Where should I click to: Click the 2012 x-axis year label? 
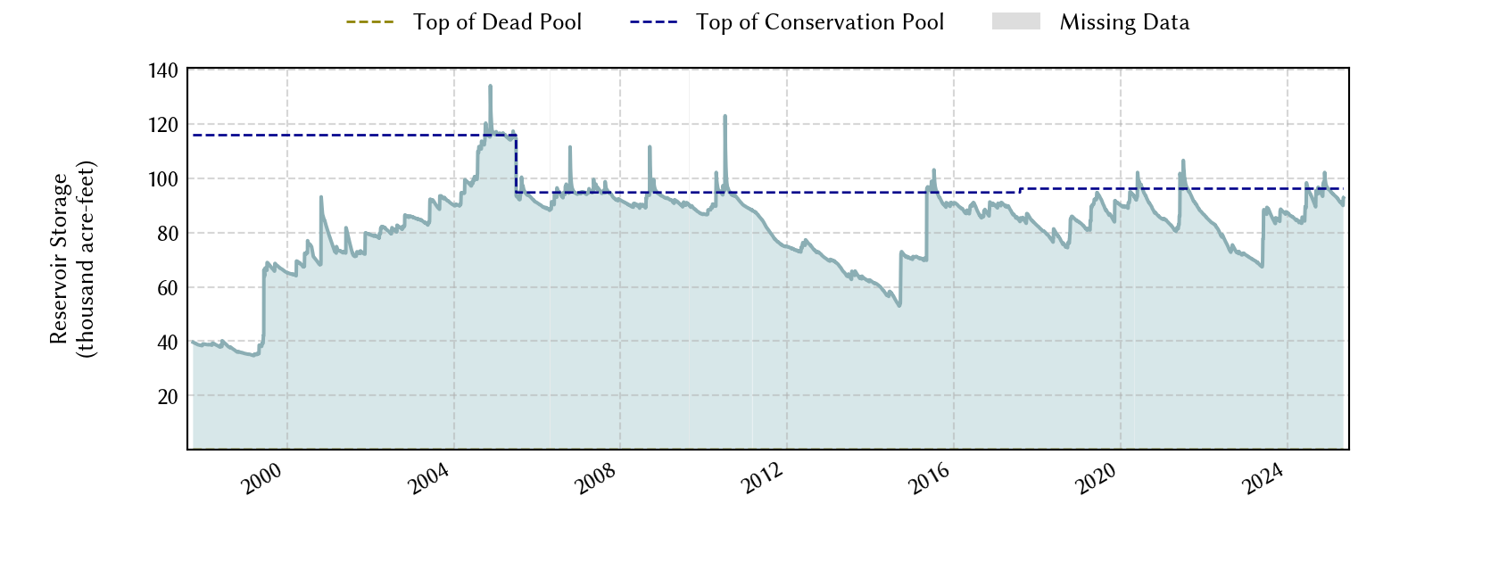[x=763, y=479]
